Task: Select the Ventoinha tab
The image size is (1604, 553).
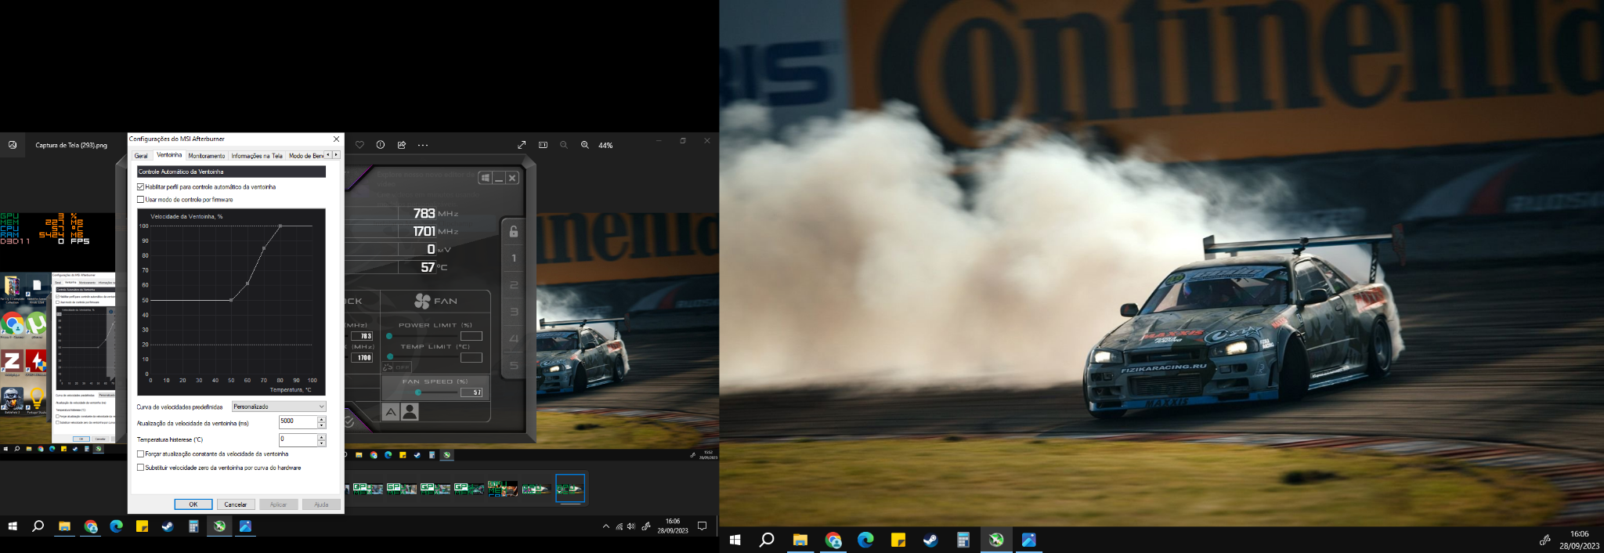Action: coord(169,155)
